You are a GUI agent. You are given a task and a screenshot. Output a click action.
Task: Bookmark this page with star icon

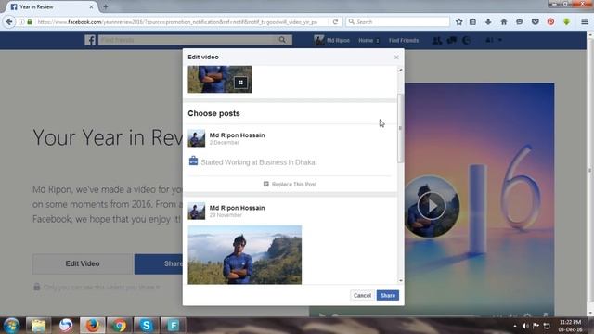[458, 22]
